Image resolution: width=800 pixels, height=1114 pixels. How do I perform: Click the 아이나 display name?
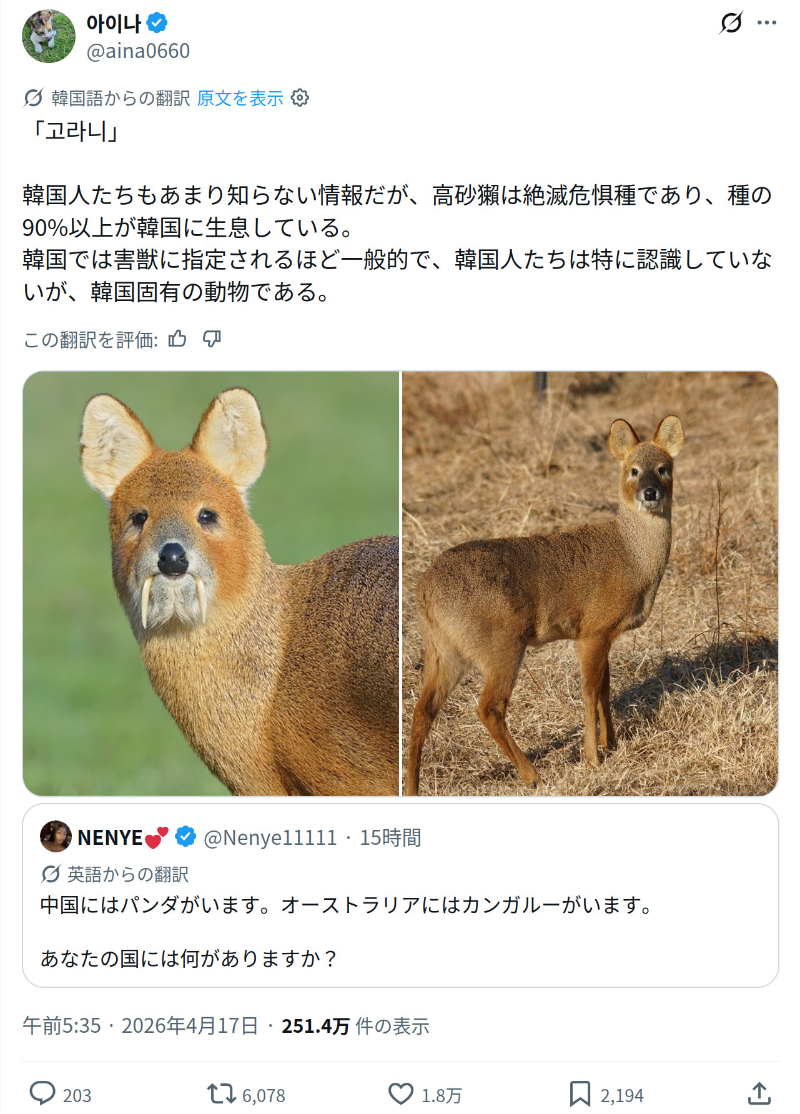pyautogui.click(x=114, y=23)
